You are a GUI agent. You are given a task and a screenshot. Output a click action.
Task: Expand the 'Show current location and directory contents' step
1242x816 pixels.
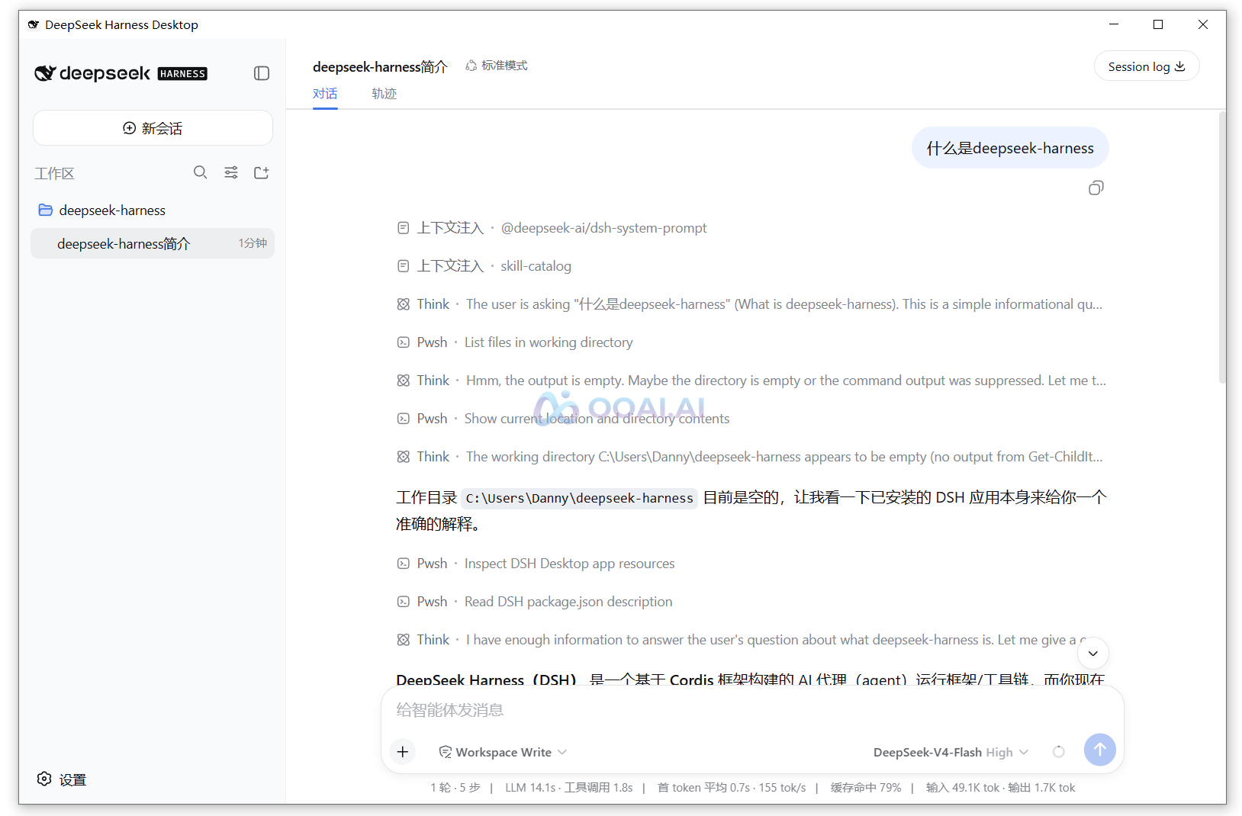pos(564,419)
